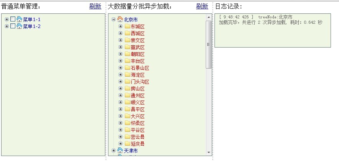
Task: Expand the 朝阳区 node
Action: click(121, 54)
